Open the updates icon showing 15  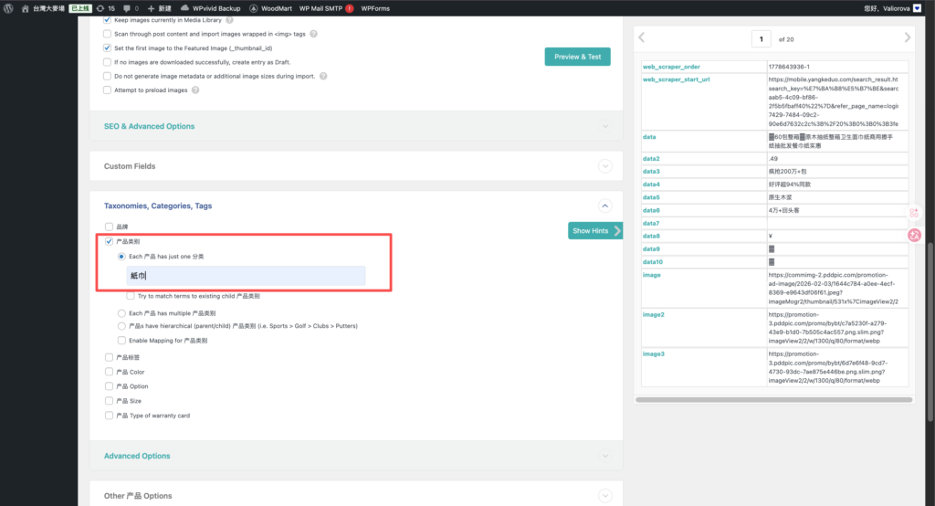coord(100,8)
